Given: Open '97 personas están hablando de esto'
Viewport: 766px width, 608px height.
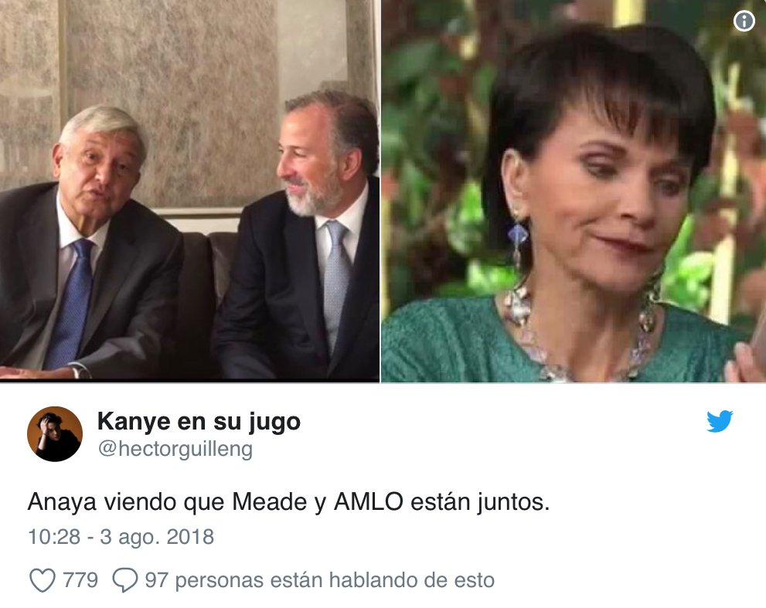Looking at the screenshot, I should pos(320,580).
